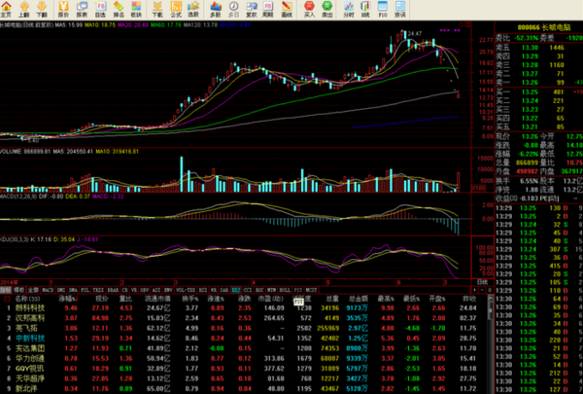Open the 自选 watchlist icon

tap(103, 12)
